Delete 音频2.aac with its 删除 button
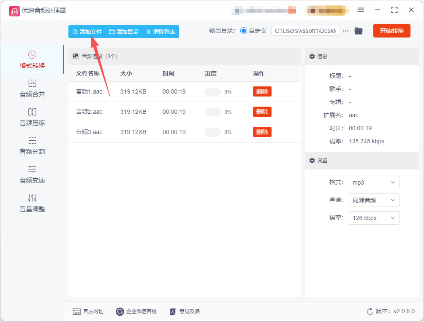Image resolution: width=424 pixels, height=322 pixels. 262,112
